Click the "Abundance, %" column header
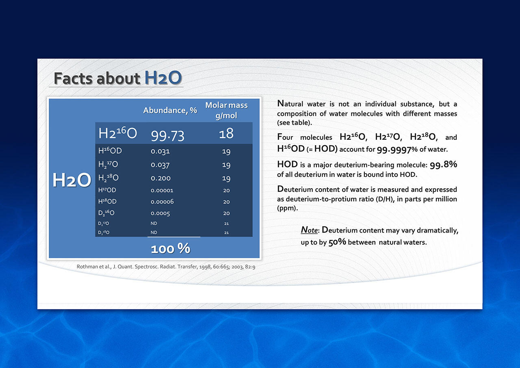Viewport: 520px width, 368px height. tap(170, 110)
